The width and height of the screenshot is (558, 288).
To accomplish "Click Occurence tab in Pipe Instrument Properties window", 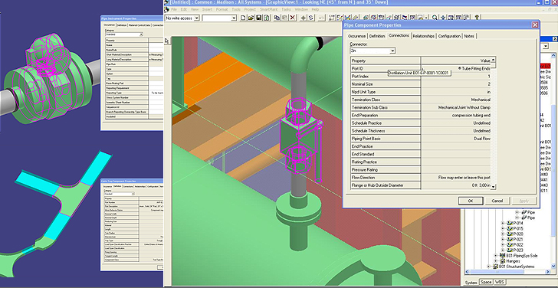I will click(110, 25).
